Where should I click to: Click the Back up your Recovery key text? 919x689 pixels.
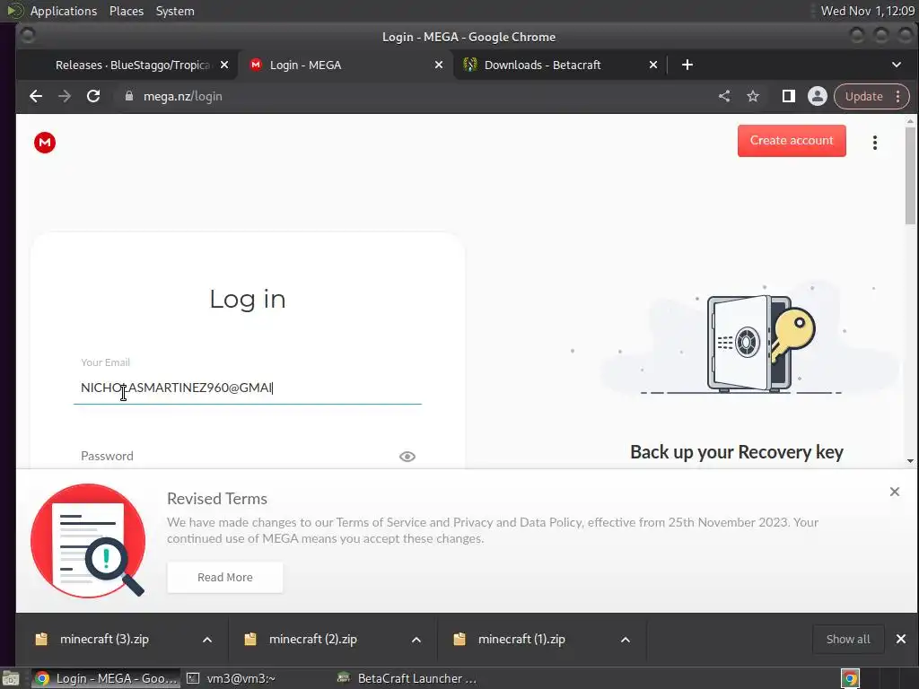737,452
